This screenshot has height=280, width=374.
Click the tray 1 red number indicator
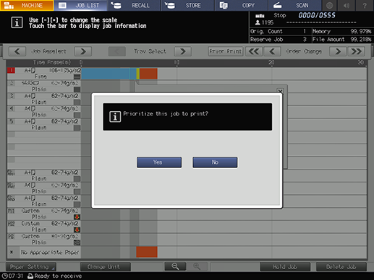tap(11, 70)
